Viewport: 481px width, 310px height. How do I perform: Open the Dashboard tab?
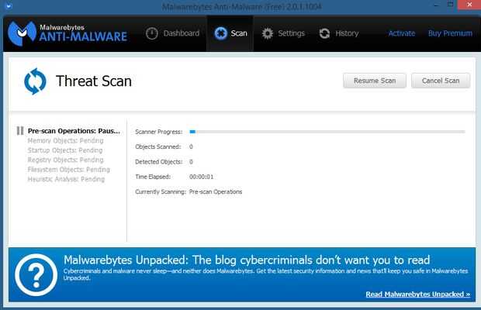click(173, 33)
